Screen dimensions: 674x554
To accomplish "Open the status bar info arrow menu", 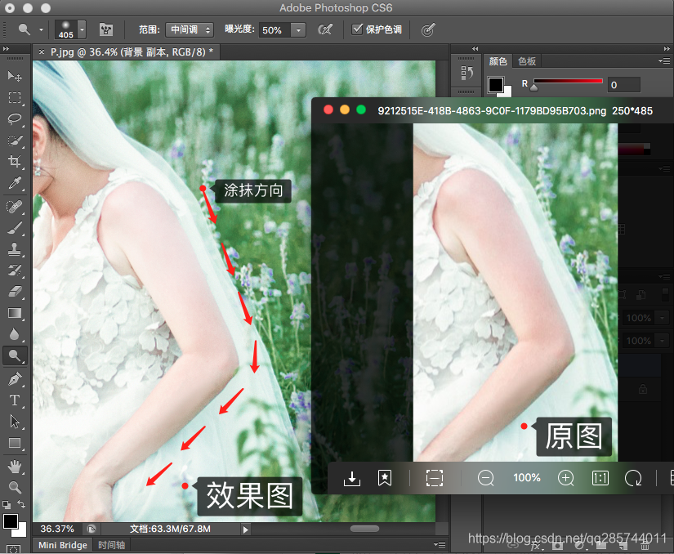I will tap(245, 529).
